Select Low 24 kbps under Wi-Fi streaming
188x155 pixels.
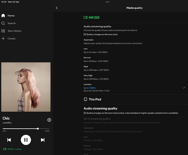tap(134, 139)
